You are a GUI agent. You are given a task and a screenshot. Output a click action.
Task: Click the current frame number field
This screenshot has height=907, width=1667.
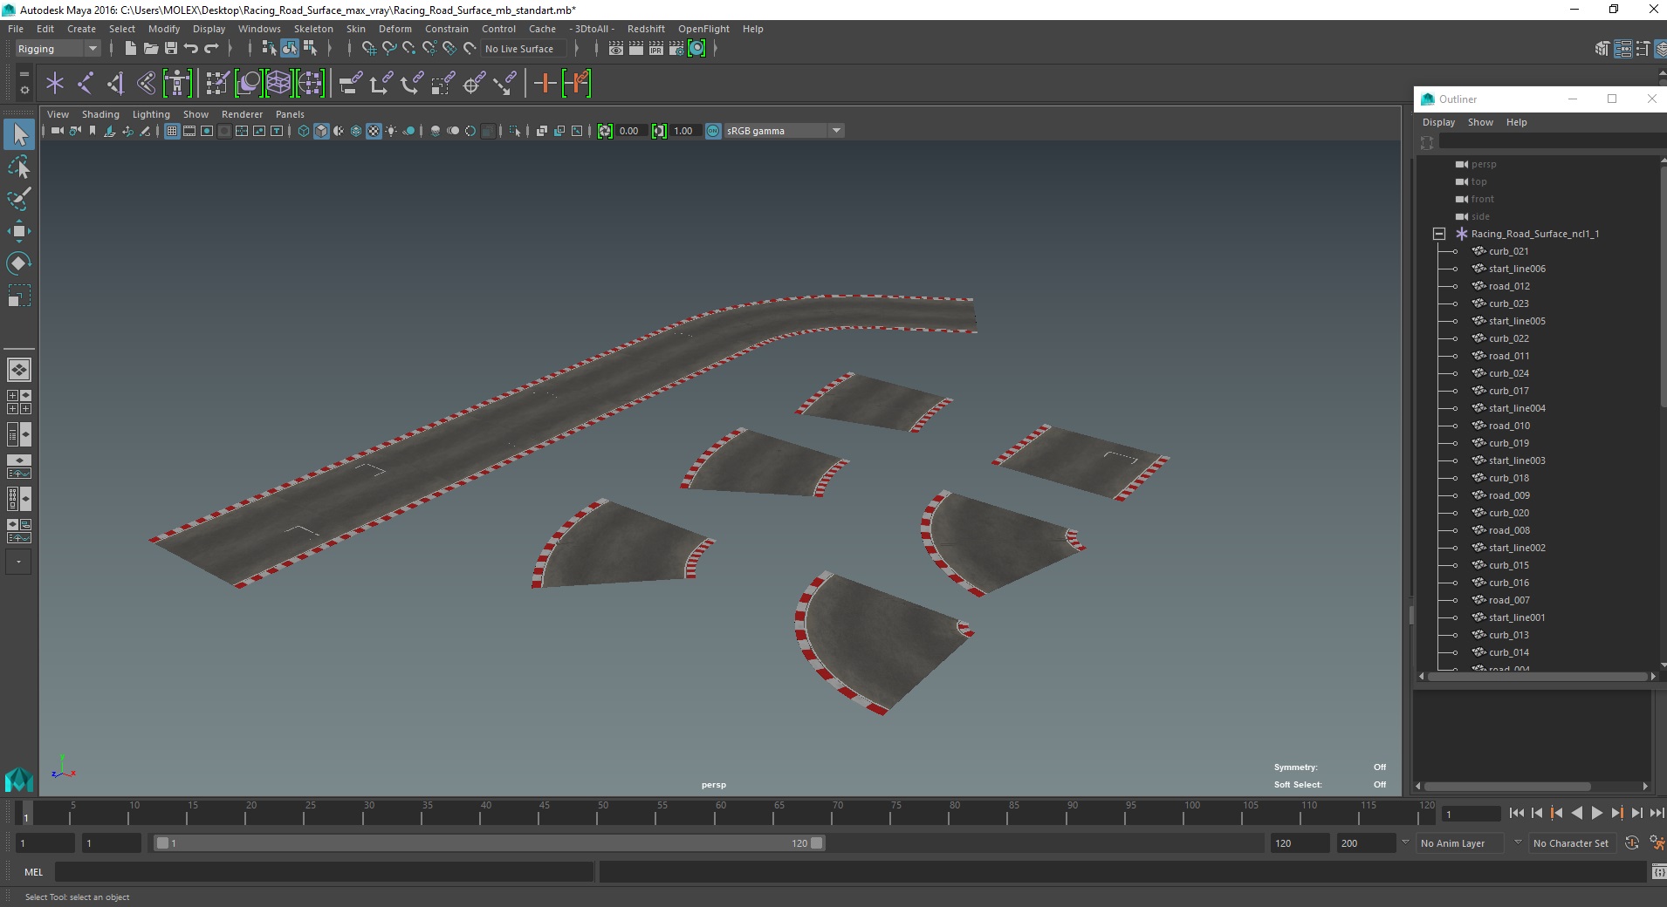point(1471,815)
